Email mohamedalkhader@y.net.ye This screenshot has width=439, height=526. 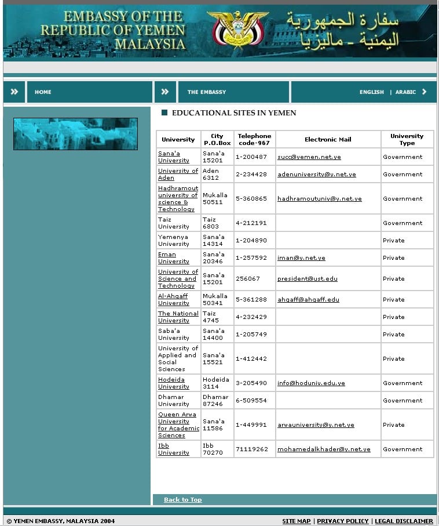324,449
